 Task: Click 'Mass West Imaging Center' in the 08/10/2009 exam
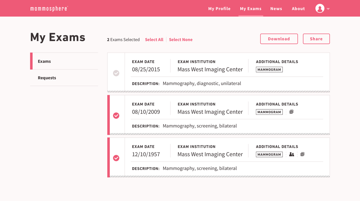tap(210, 112)
